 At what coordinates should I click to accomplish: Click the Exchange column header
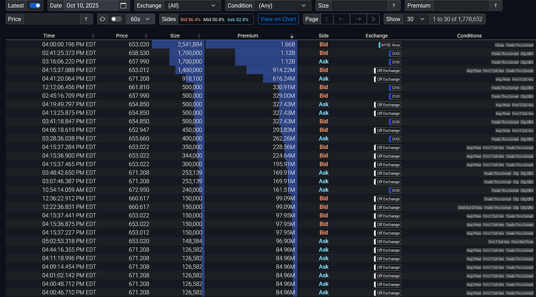377,36
